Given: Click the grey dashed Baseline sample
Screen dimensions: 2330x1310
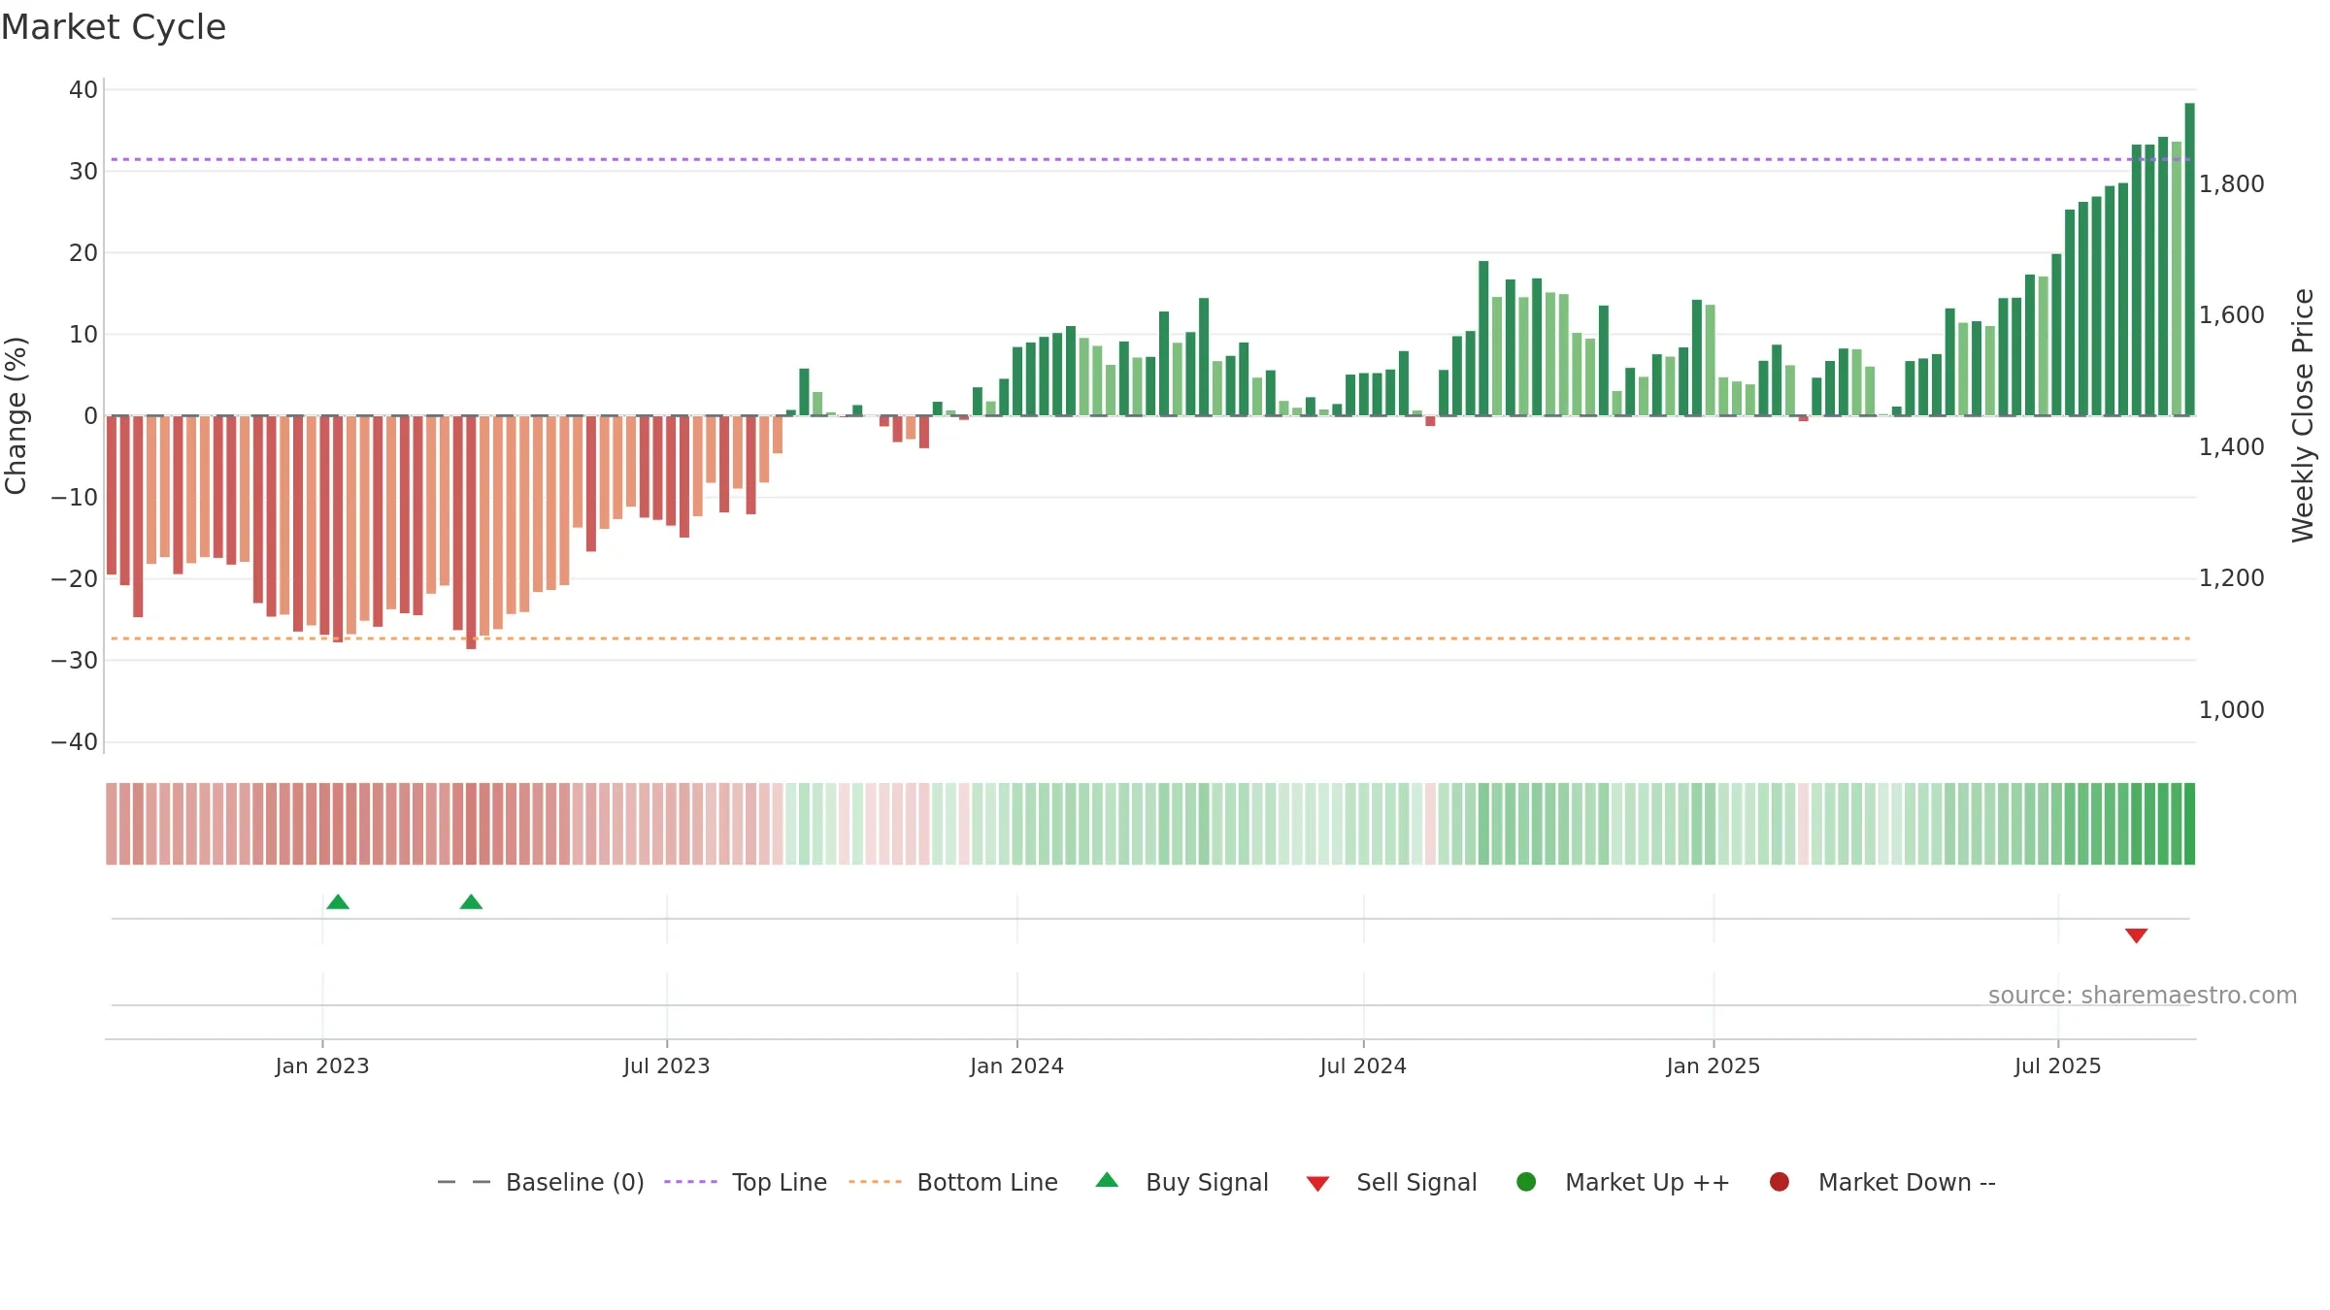Looking at the screenshot, I should pyautogui.click(x=464, y=1182).
